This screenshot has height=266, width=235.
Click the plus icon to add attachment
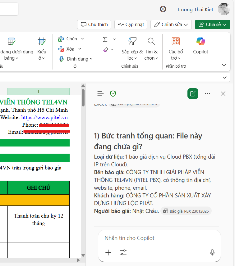pyautogui.click(x=108, y=252)
